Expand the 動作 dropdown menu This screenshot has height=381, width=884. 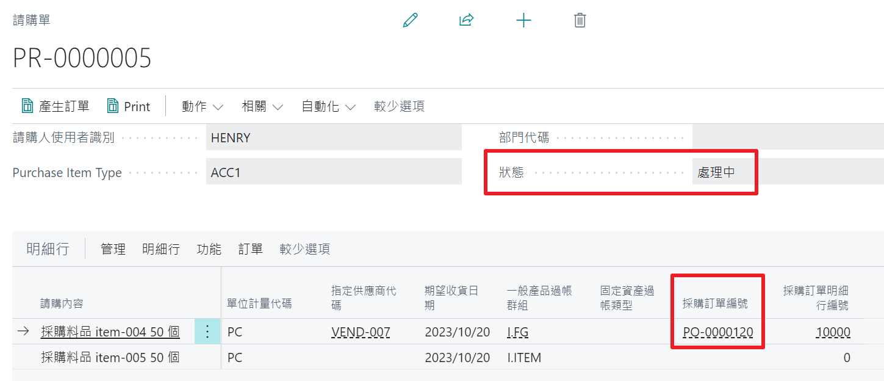[x=203, y=106]
